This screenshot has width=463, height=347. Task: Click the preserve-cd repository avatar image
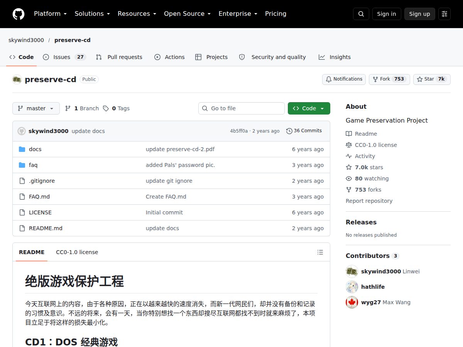pyautogui.click(x=17, y=79)
